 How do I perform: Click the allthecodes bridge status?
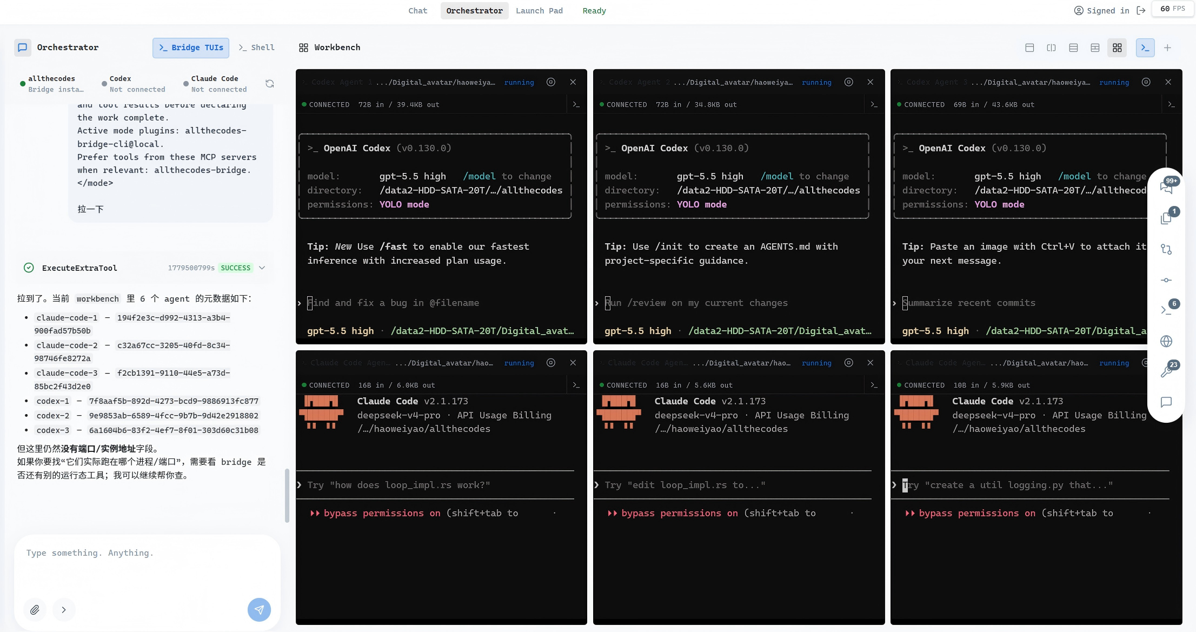[x=52, y=84]
